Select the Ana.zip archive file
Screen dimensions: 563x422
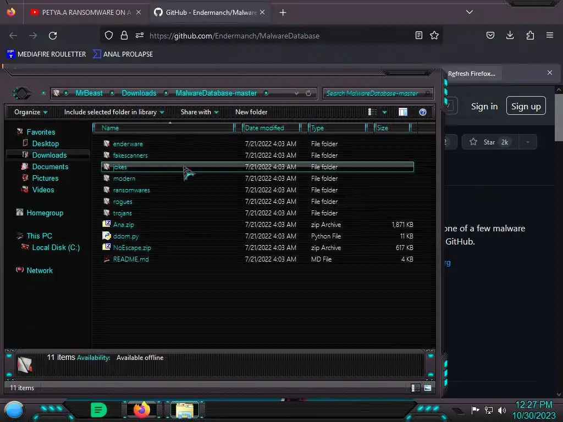[257, 225]
